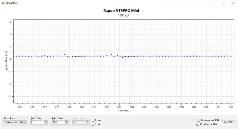Click the MousePlot app icon in title bar
The height and width of the screenshot is (129, 238).
3,3
